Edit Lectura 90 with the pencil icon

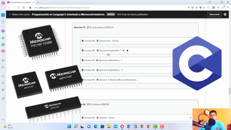pyautogui.click(x=123, y=51)
